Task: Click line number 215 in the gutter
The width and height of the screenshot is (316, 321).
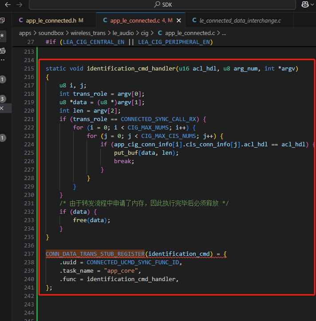Action: point(29,68)
